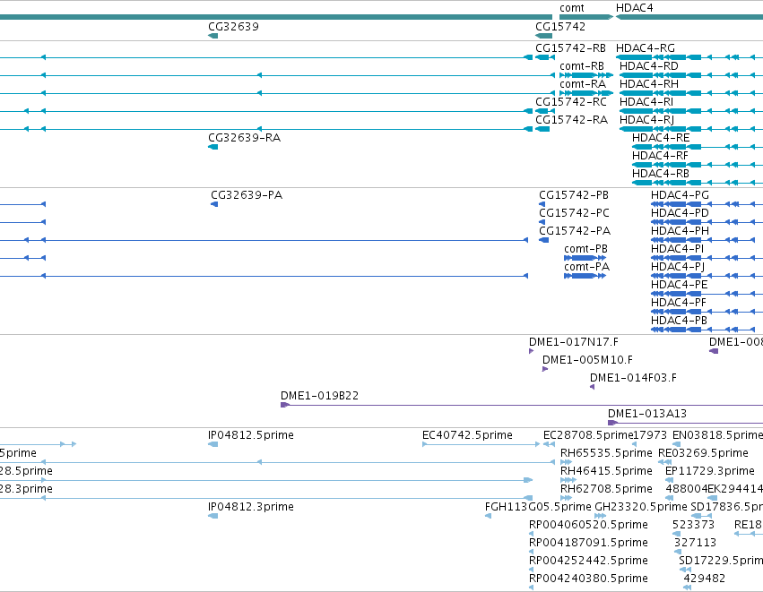Select the HDAC4-PB protein label

click(680, 321)
